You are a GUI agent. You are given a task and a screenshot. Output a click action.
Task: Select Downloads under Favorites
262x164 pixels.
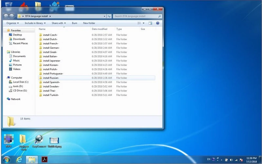(x=19, y=39)
